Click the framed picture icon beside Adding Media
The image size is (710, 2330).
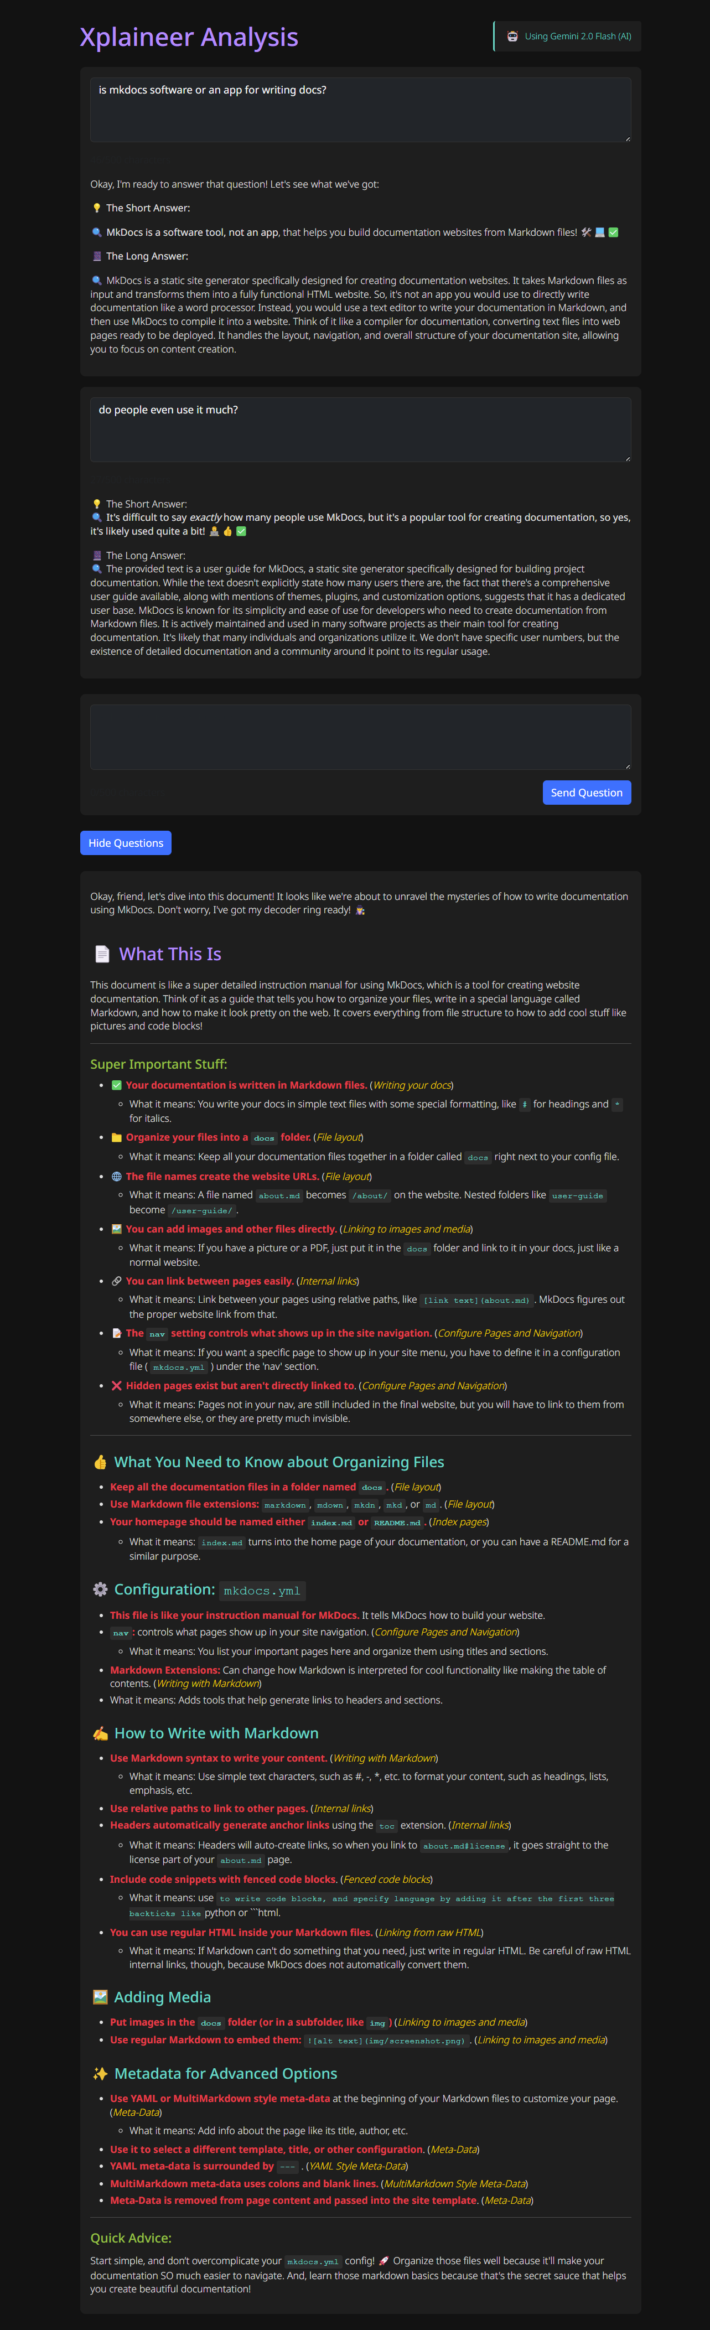(x=100, y=1997)
